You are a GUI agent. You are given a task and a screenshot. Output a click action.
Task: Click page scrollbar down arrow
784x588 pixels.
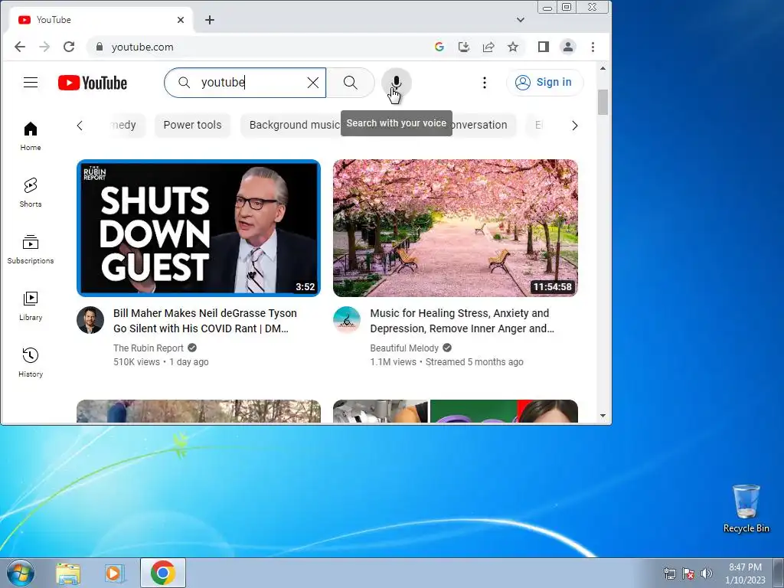pyautogui.click(x=603, y=416)
